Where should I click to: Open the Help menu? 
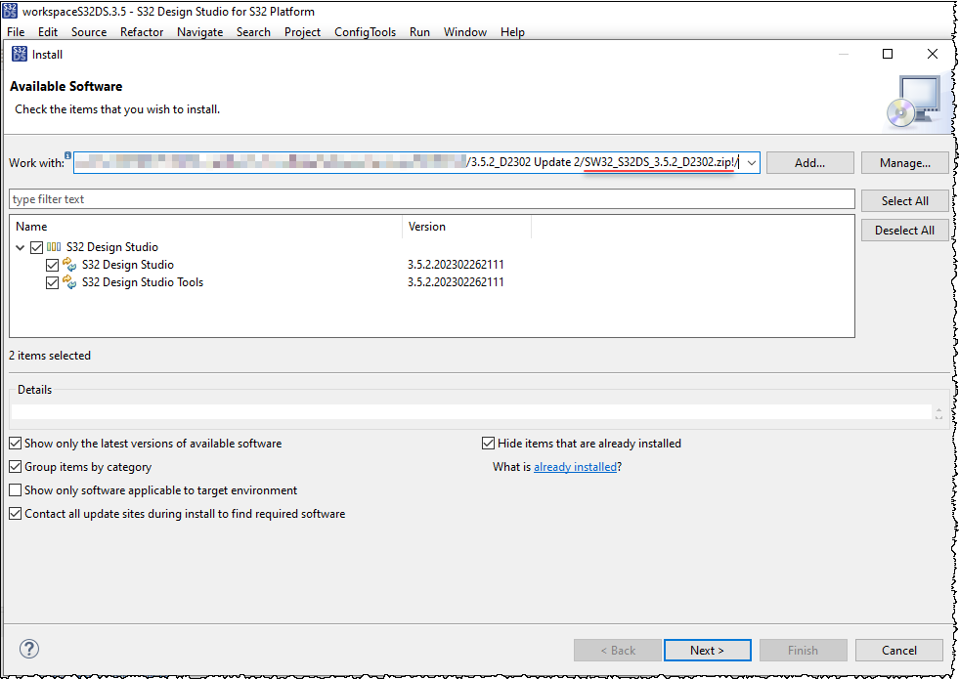[x=512, y=32]
